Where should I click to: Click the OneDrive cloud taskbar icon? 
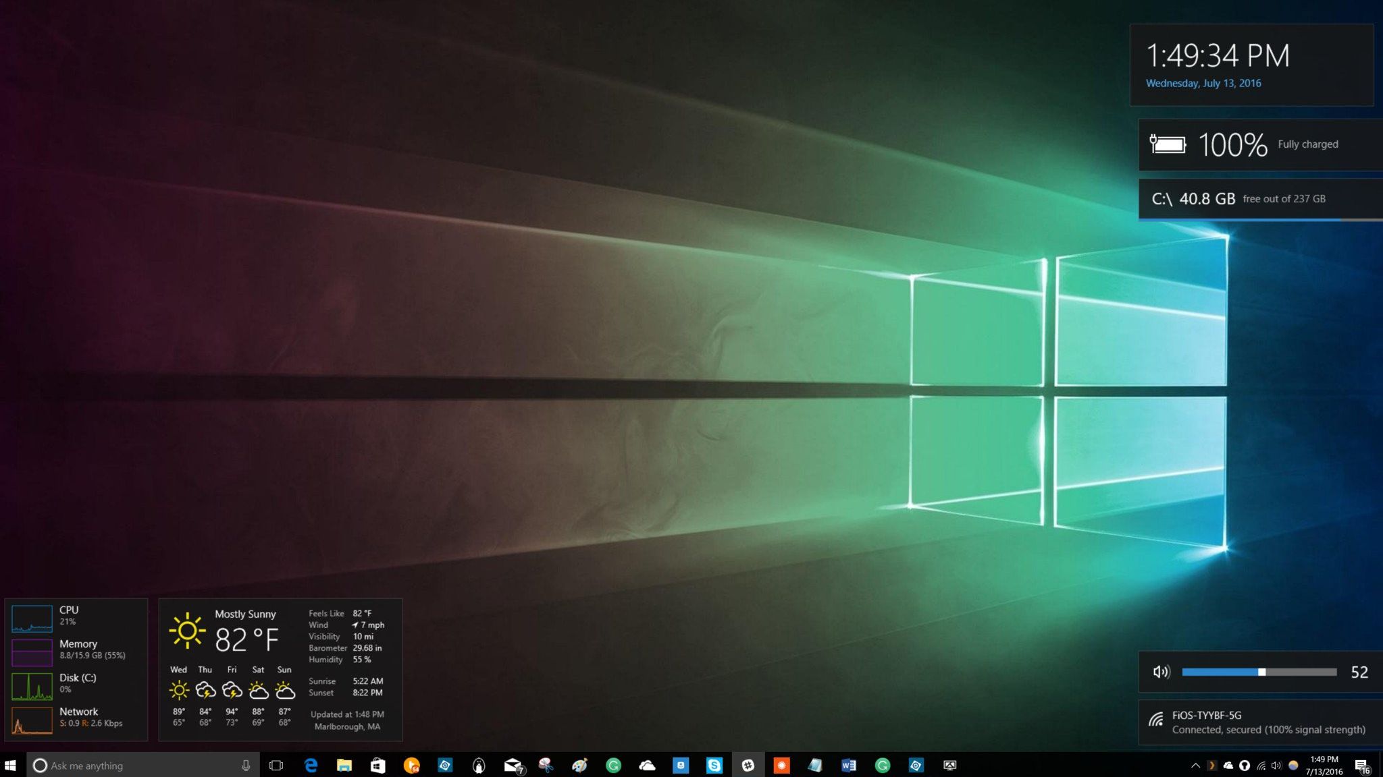647,765
